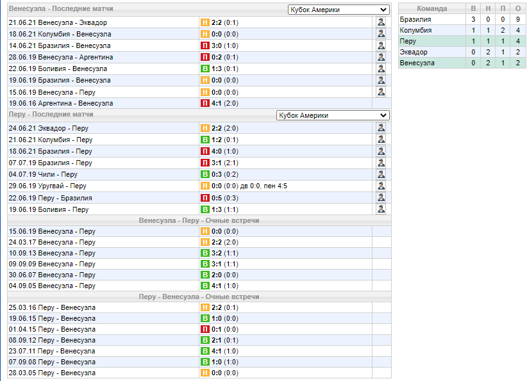The width and height of the screenshot is (527, 381).
Task: Select the 23.07.11 Перу - Венесуэла match row
Action: [x=199, y=351]
